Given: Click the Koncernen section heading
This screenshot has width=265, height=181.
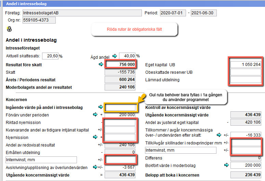Looking at the screenshot, I should (x=16, y=100).
